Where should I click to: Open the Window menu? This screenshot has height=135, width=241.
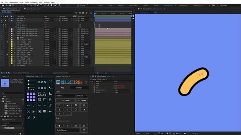pos(47,3)
